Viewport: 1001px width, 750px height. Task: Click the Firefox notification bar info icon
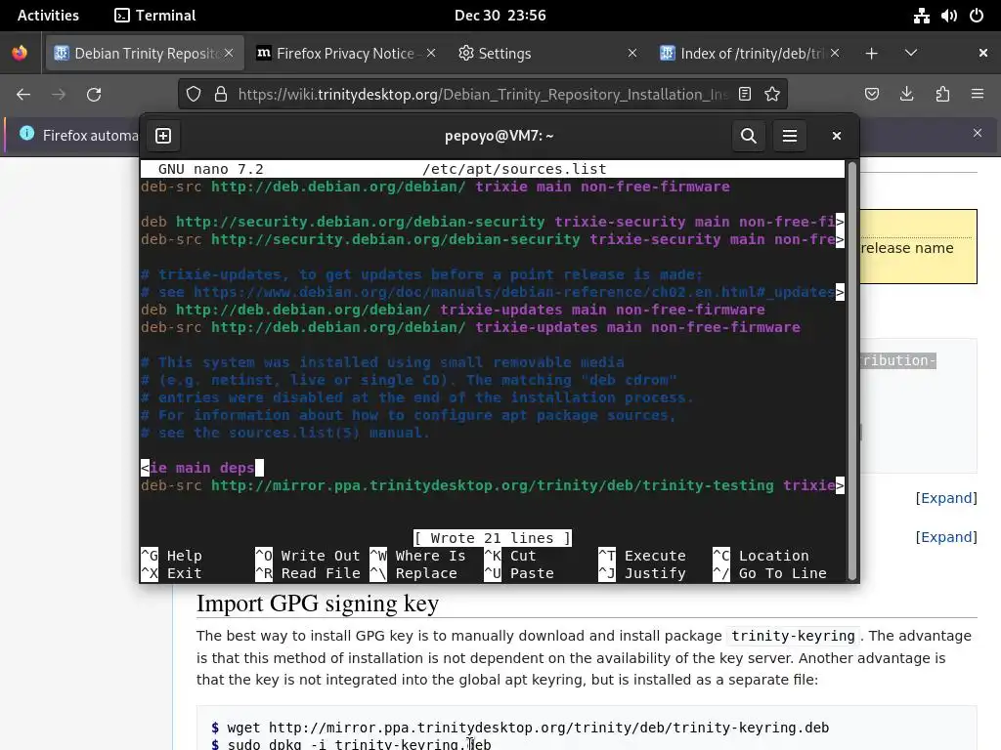(x=26, y=133)
